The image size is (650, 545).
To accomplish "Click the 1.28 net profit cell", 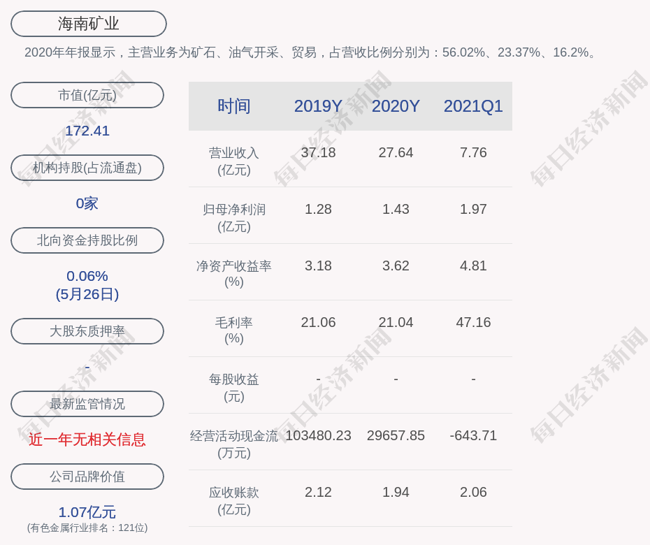I will click(x=318, y=209).
